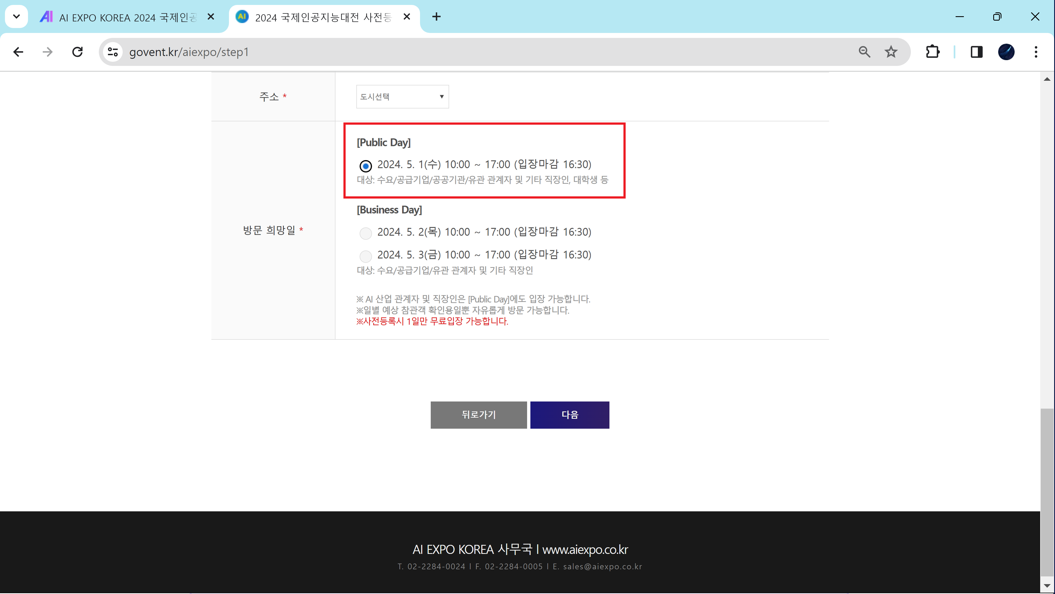This screenshot has height=594, width=1055.
Task: Choose 2024. 5. 3 Friday radio option
Action: 365,256
